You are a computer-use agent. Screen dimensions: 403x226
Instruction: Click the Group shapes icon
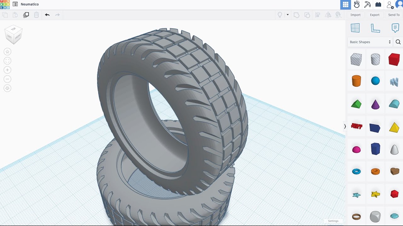click(296, 15)
